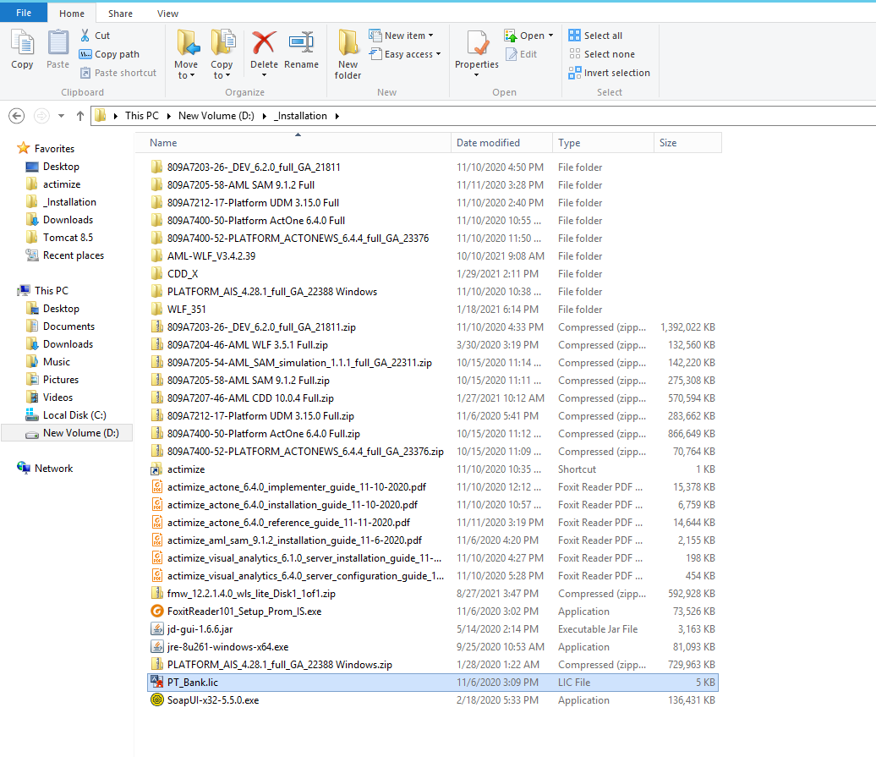
Task: Click the Copy path icon
Action: pos(85,54)
